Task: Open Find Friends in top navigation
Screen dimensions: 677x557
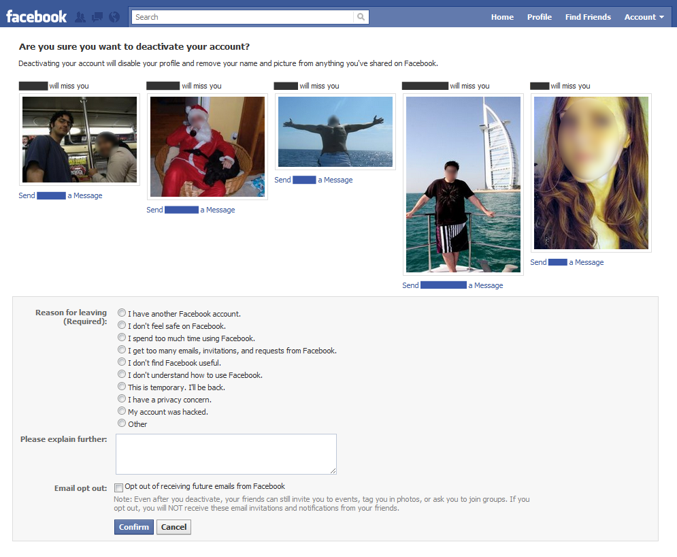Action: 588,17
